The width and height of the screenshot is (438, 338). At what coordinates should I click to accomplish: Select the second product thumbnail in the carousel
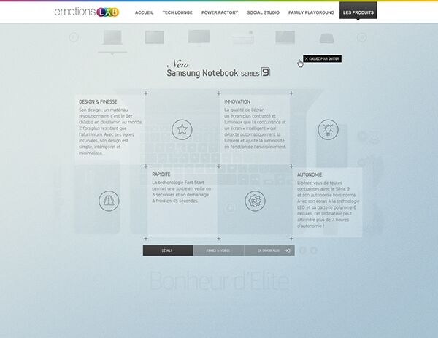point(155,37)
